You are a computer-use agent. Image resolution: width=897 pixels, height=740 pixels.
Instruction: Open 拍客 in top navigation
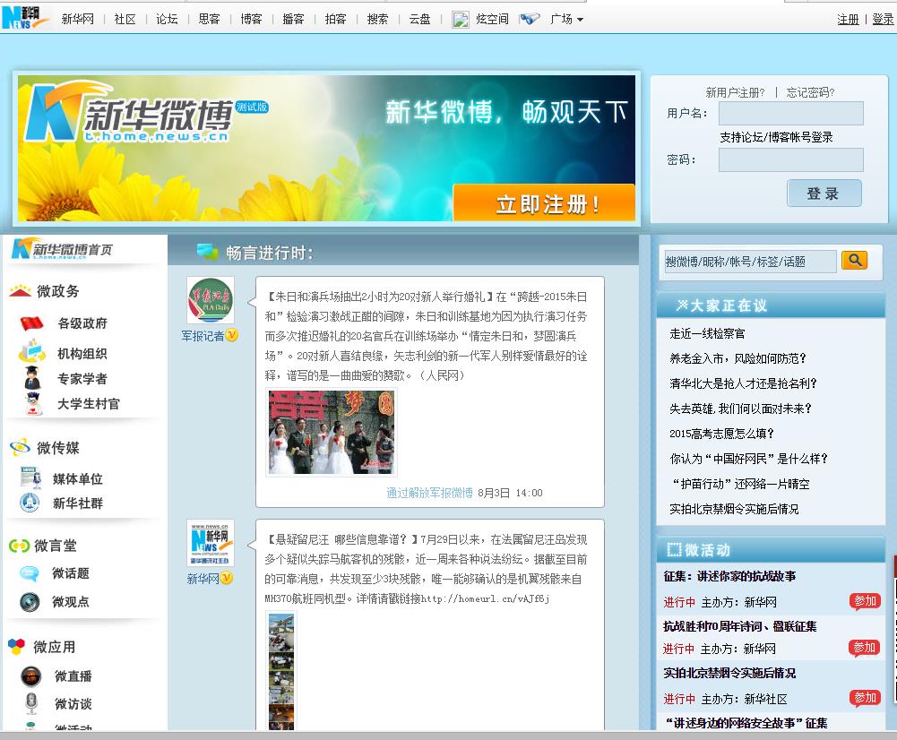(335, 19)
